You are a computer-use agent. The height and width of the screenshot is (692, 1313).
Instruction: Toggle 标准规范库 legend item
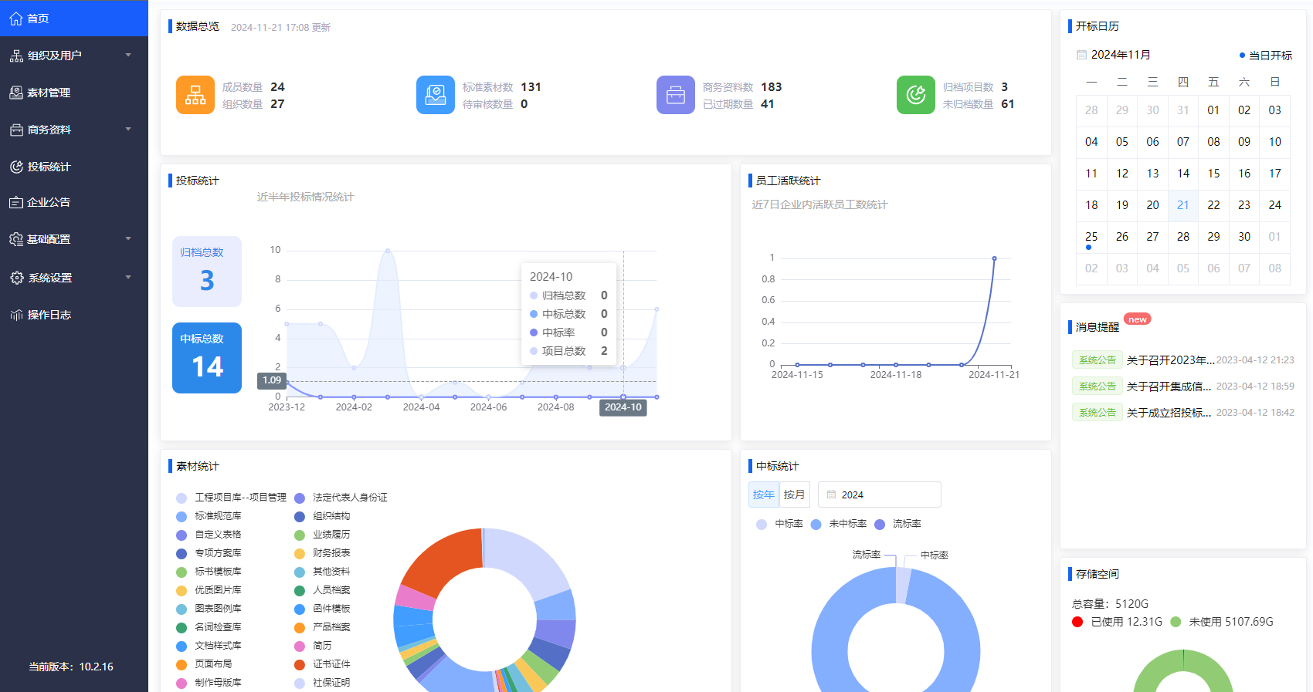pos(209,516)
